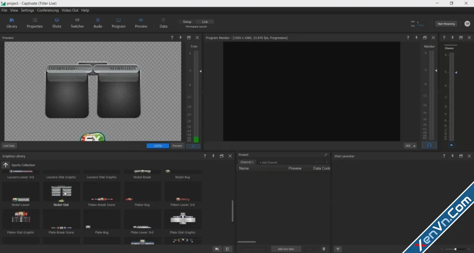This screenshot has width=474, height=253.
Task: Switch workspace layout to Live
Action: tap(205, 22)
